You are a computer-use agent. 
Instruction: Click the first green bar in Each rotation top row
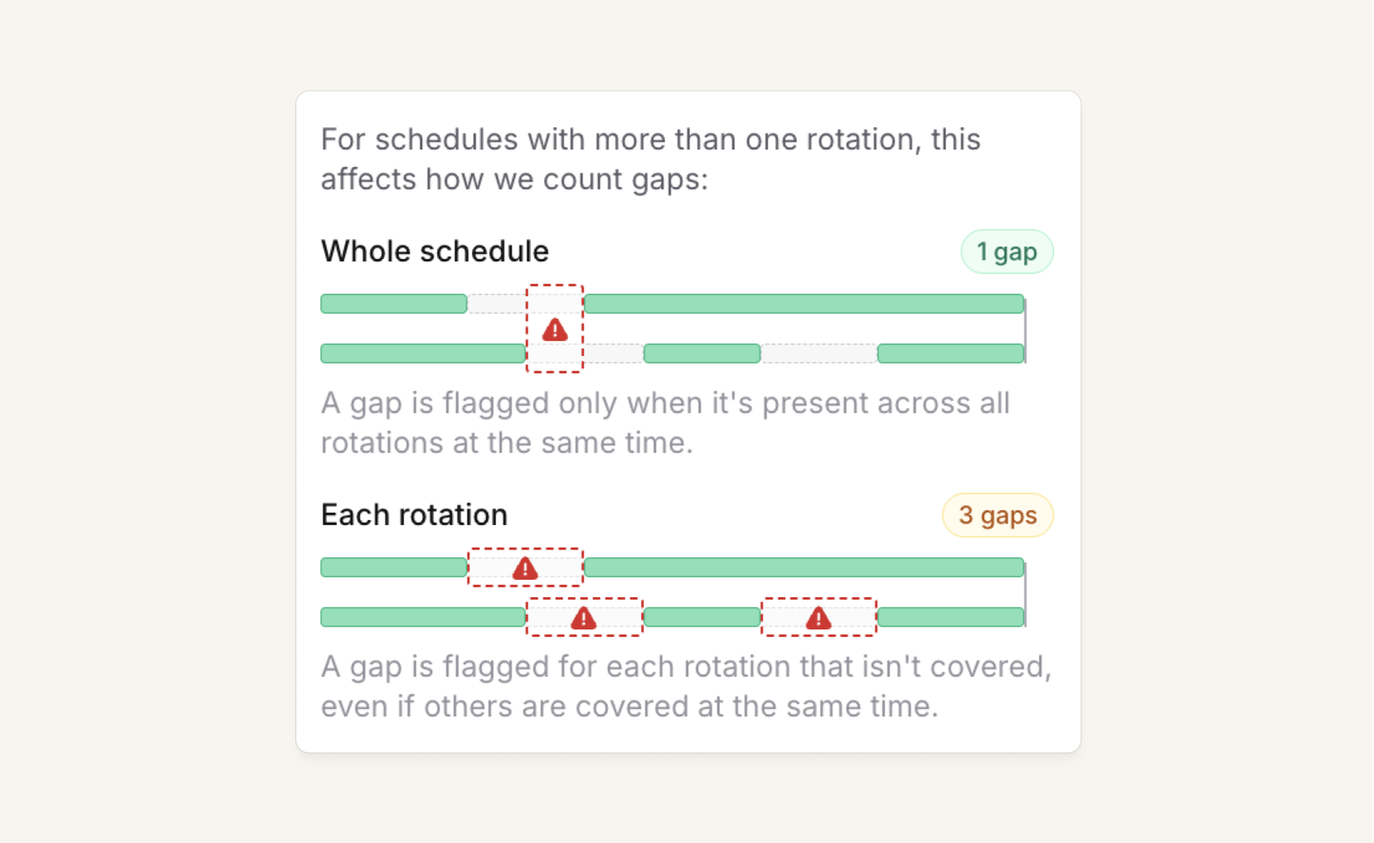394,567
